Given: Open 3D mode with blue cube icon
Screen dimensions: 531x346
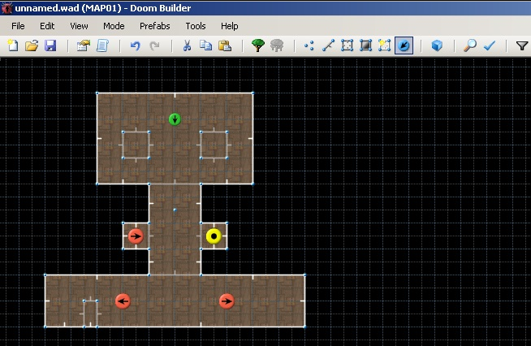Looking at the screenshot, I should click(437, 45).
